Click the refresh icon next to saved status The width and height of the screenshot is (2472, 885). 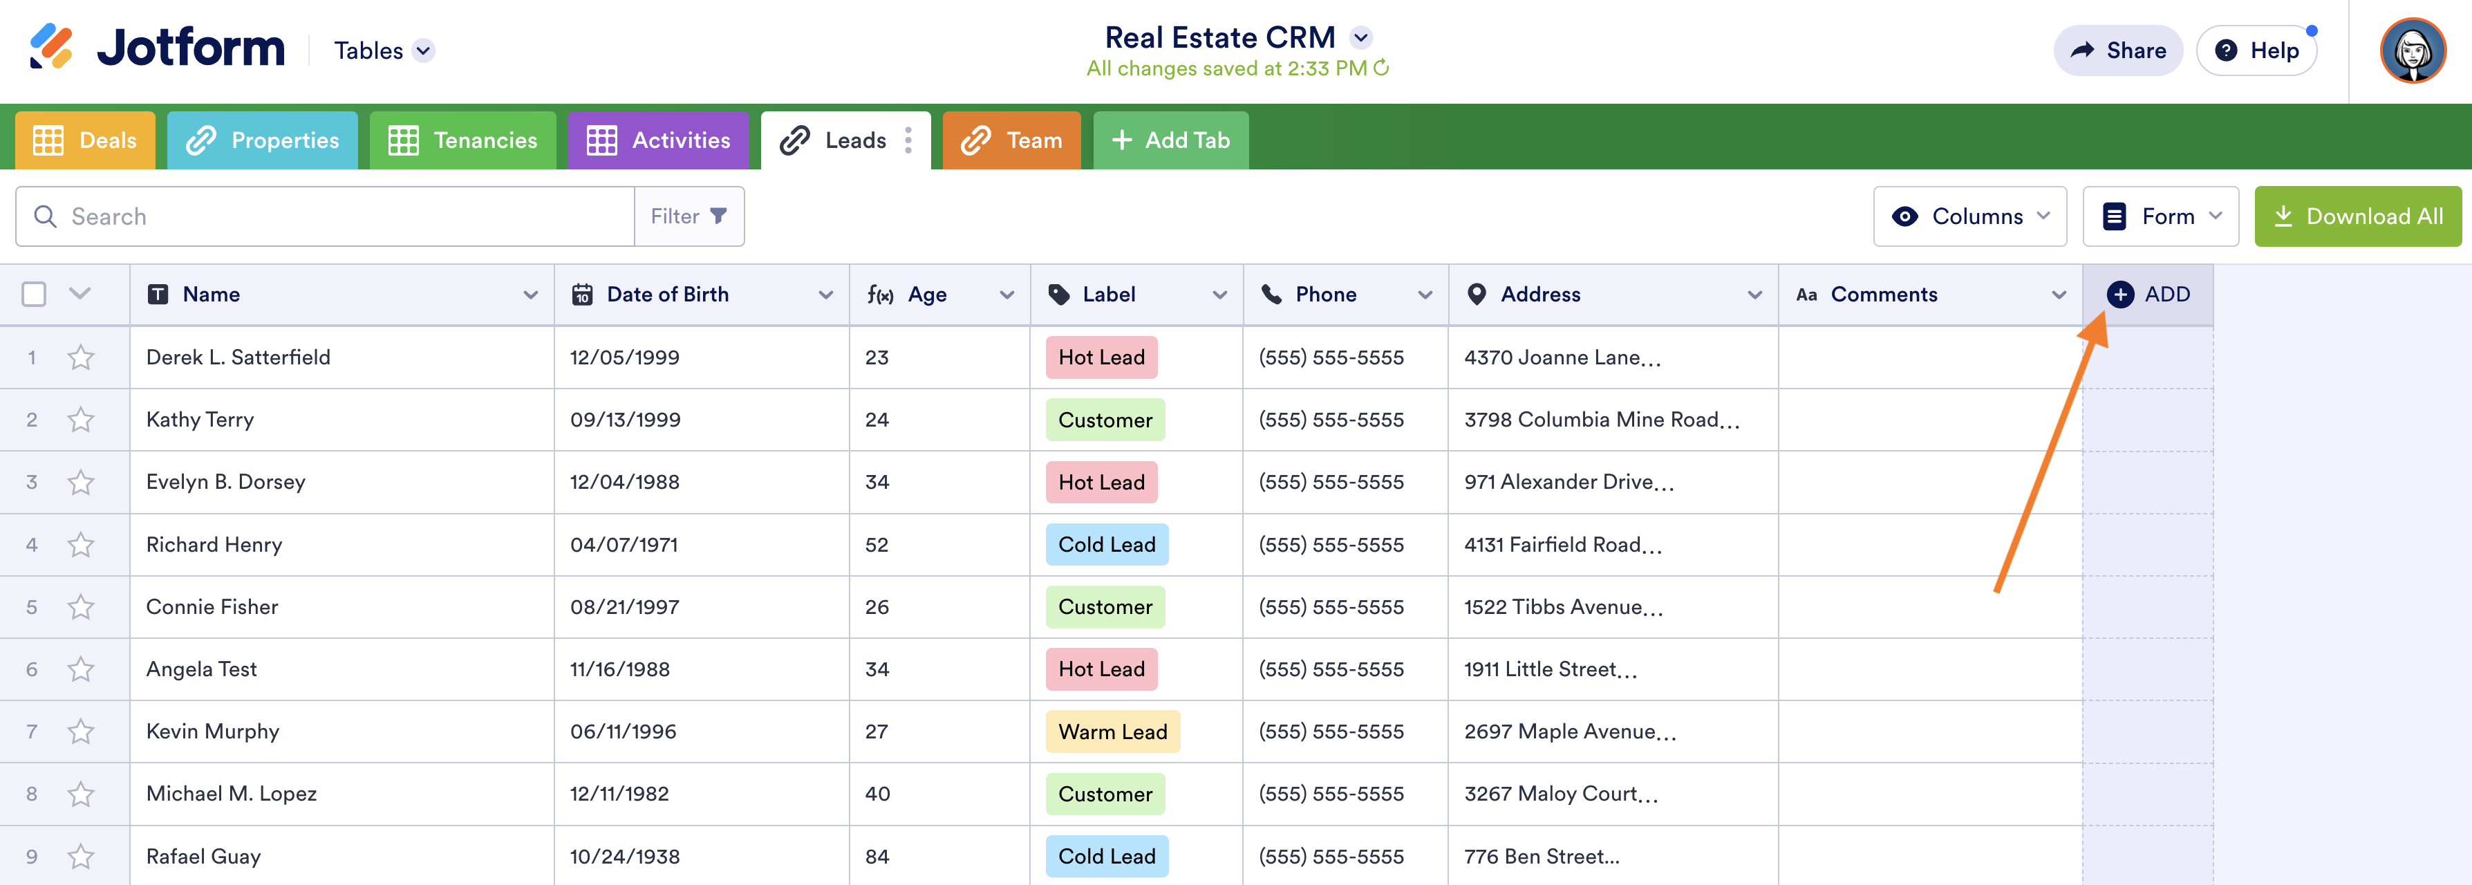pyautogui.click(x=1382, y=68)
